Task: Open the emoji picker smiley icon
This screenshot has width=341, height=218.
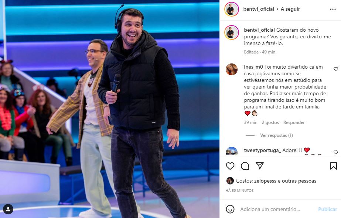Action: pyautogui.click(x=230, y=209)
